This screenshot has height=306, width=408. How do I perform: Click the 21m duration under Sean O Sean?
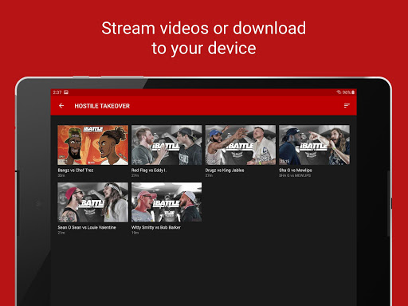coord(61,233)
